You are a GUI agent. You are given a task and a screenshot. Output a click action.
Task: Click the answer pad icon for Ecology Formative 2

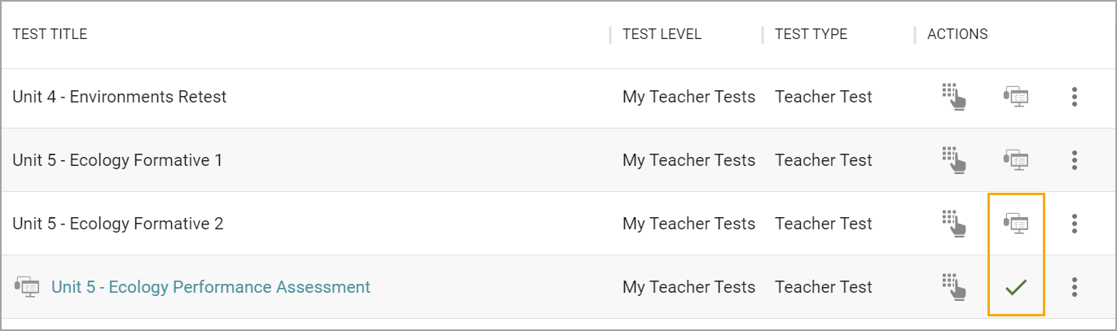954,224
